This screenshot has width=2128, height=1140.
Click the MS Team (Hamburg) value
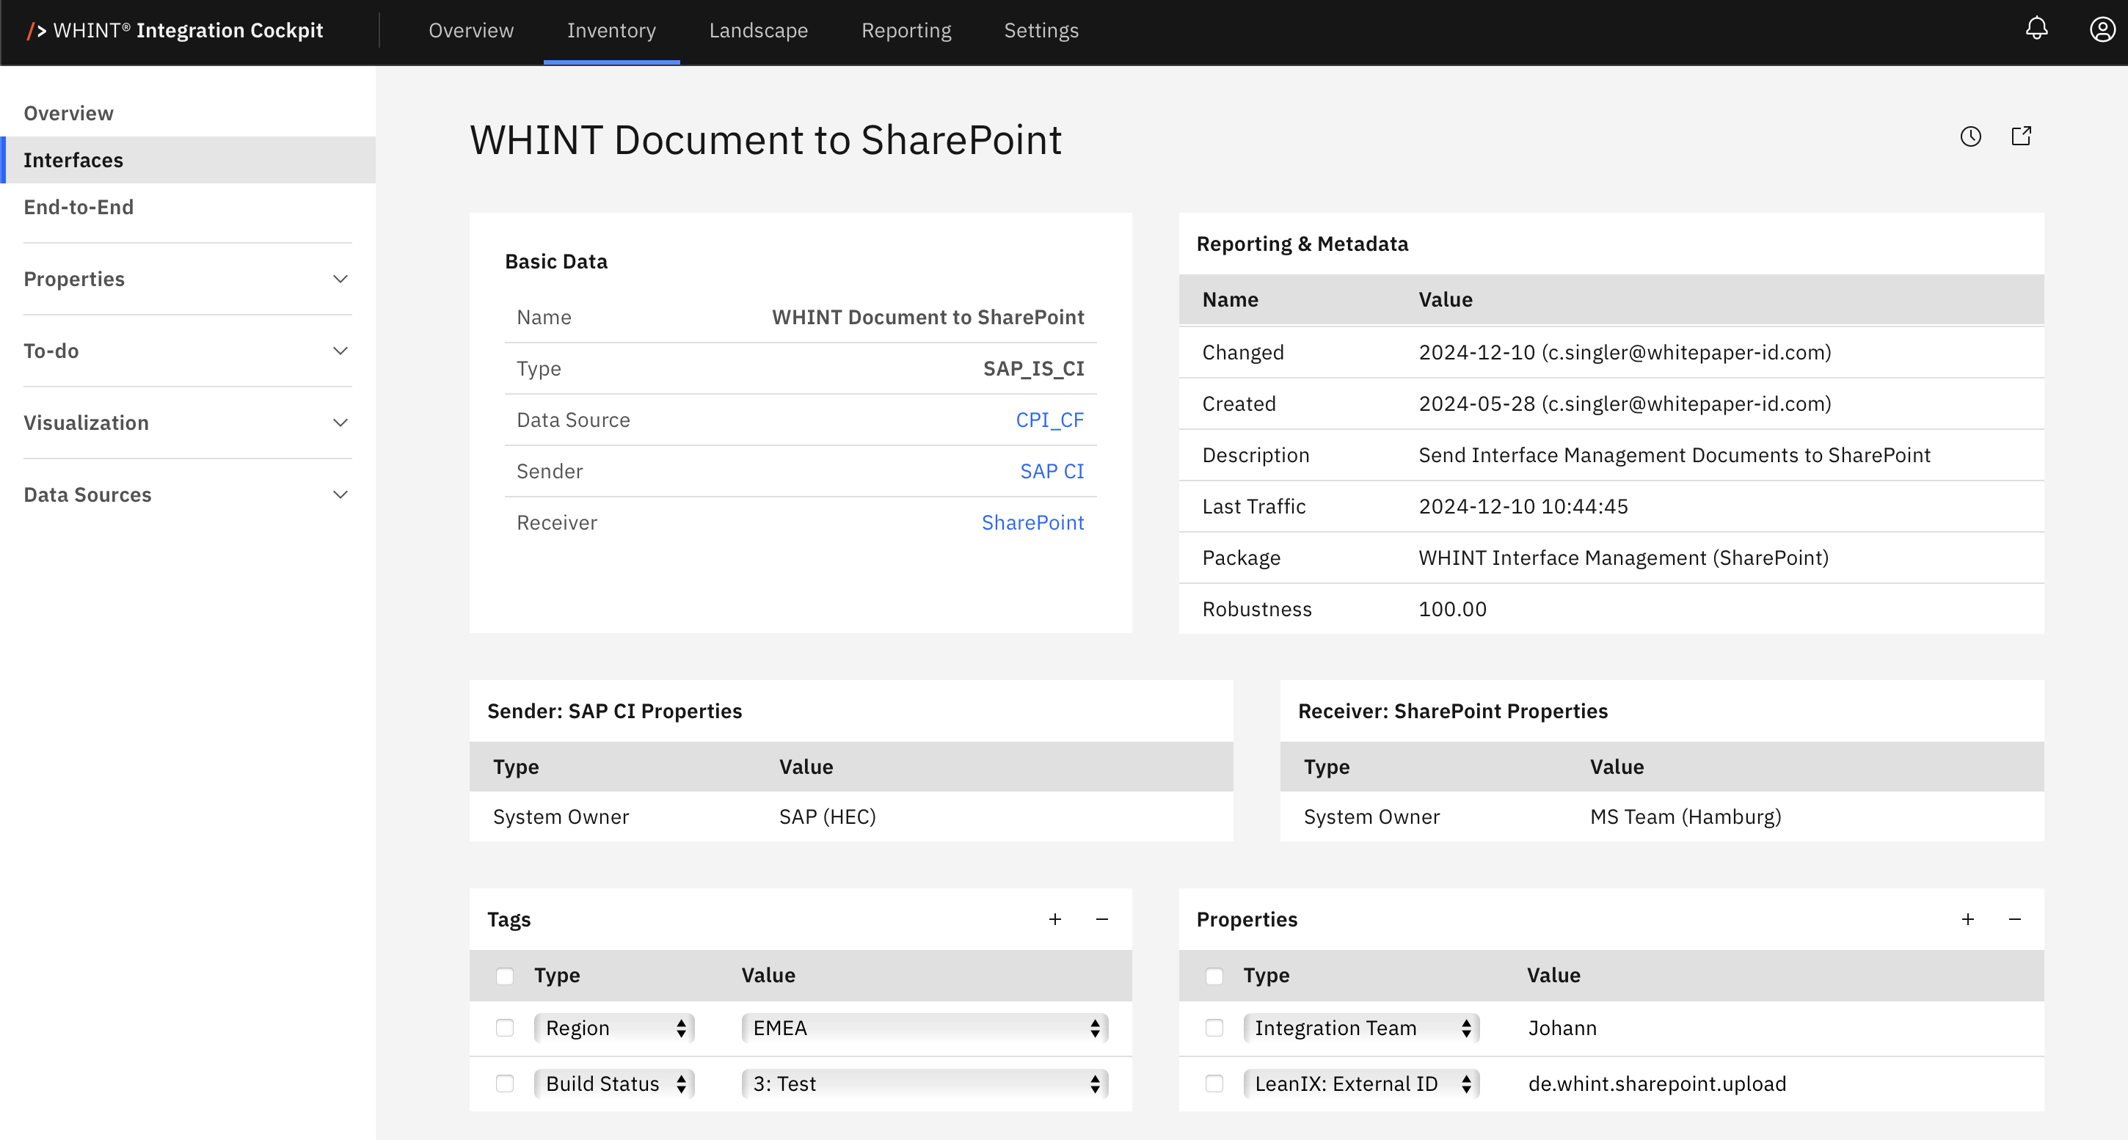click(1686, 816)
